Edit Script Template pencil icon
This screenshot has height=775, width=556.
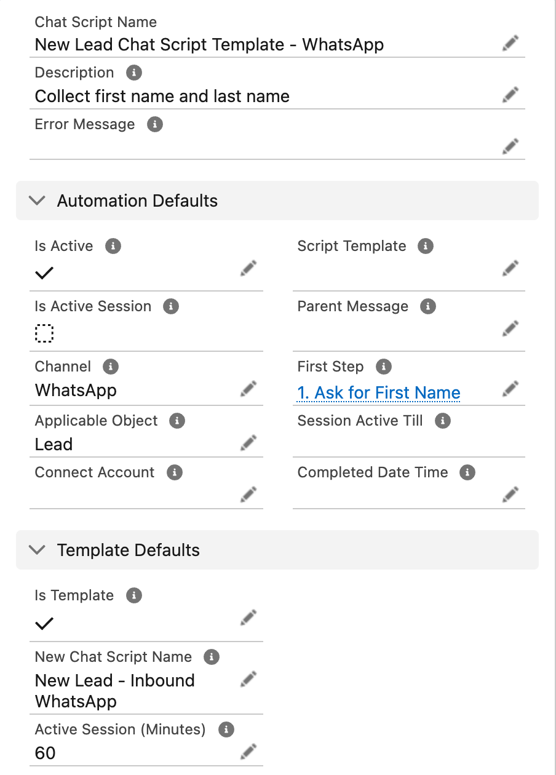pos(510,268)
